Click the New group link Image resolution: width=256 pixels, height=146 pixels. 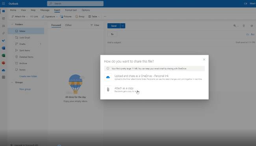tap(25, 89)
